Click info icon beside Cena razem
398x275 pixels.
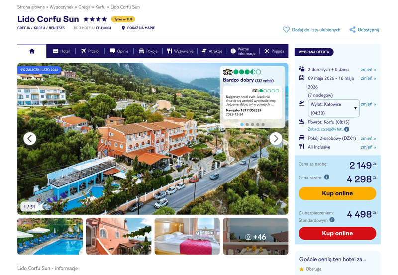[x=327, y=177]
